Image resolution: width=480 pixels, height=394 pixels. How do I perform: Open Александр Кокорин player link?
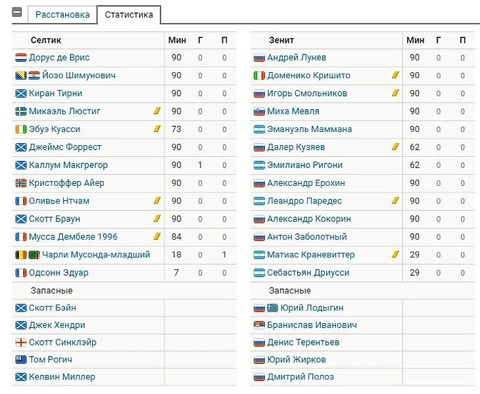pos(308,219)
